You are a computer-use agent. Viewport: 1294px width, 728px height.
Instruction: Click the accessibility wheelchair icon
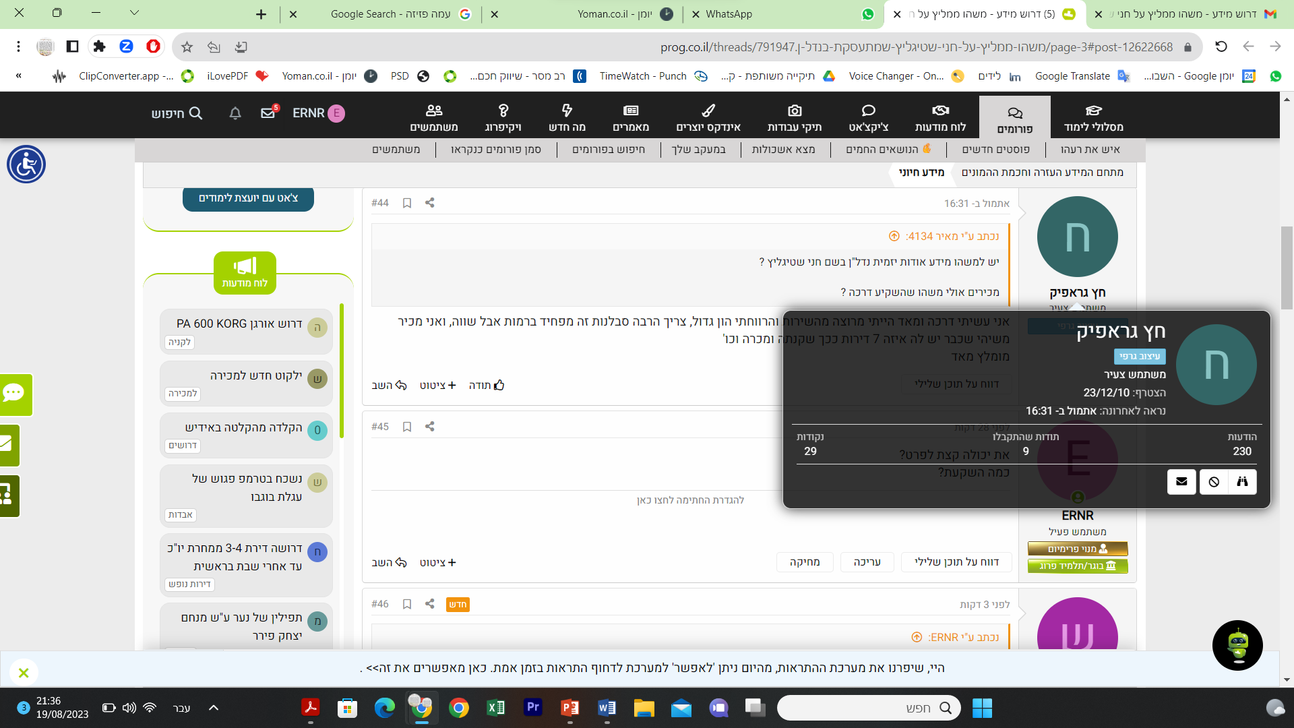(26, 164)
